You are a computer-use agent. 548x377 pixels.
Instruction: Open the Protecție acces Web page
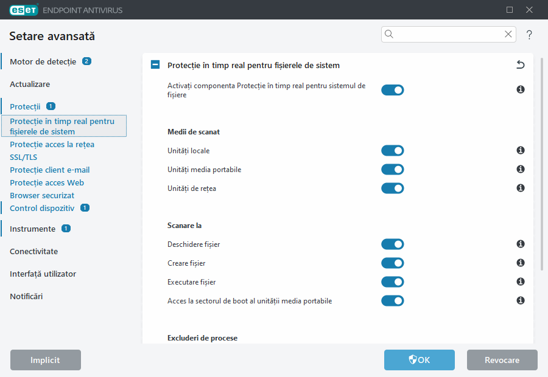tap(47, 182)
